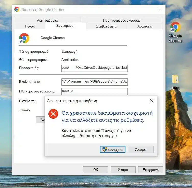Switch to the Λεπτομέρειες tab
Viewport: 192px width, 188px height.
(x=48, y=20)
